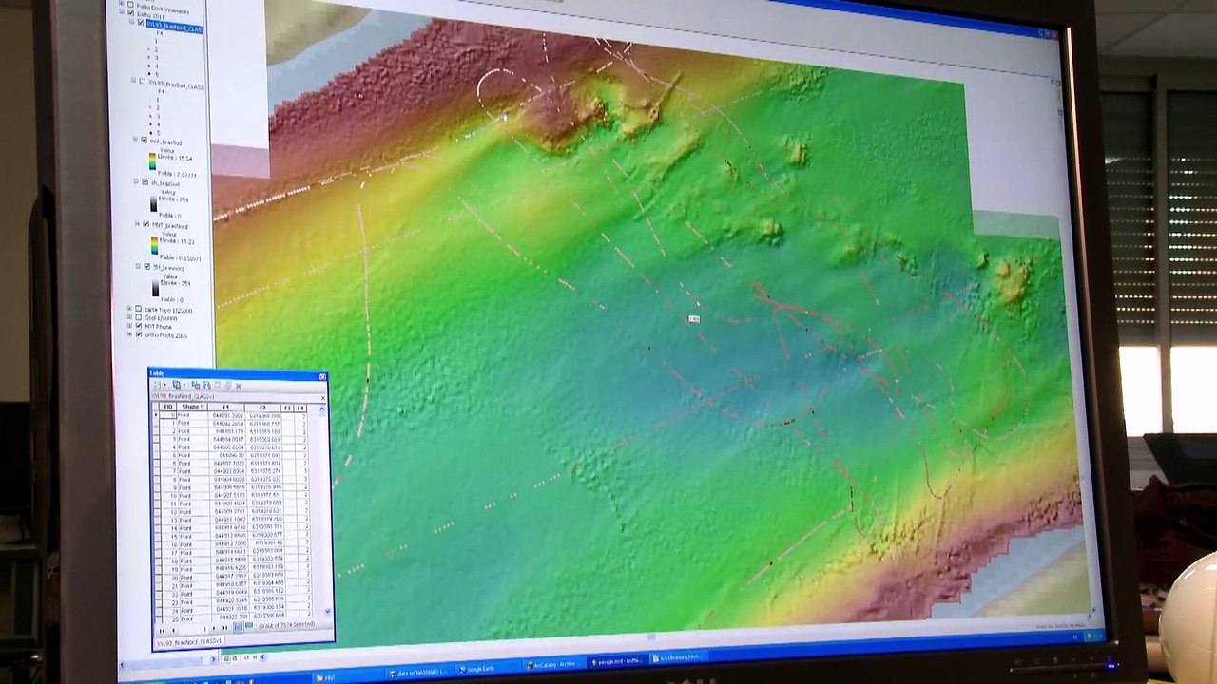Go to previous record in table
Viewport: 1217px width, 684px height.
pyautogui.click(x=174, y=630)
